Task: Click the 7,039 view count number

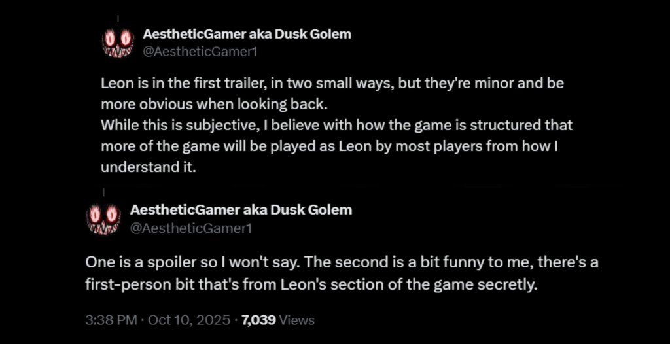Action: (258, 320)
